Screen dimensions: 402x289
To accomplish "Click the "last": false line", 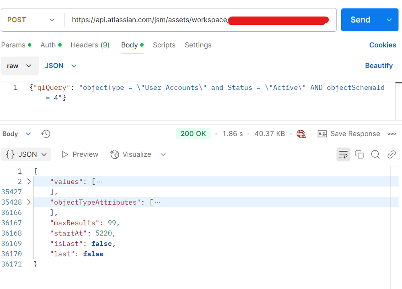I will click(77, 254).
